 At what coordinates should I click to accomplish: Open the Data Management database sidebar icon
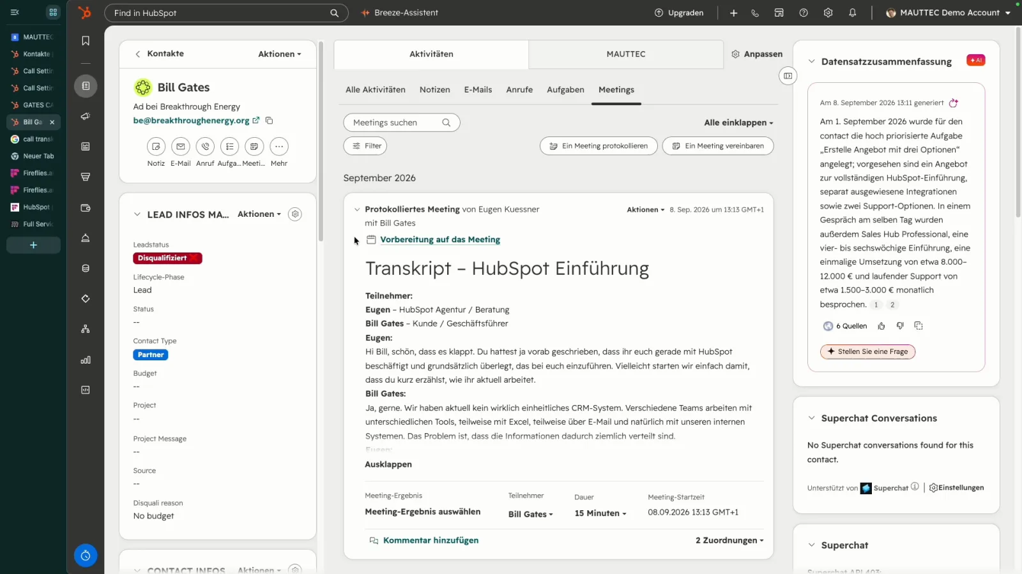click(x=86, y=269)
